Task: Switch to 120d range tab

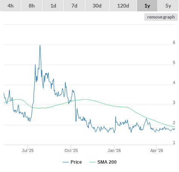Action: click(123, 6)
